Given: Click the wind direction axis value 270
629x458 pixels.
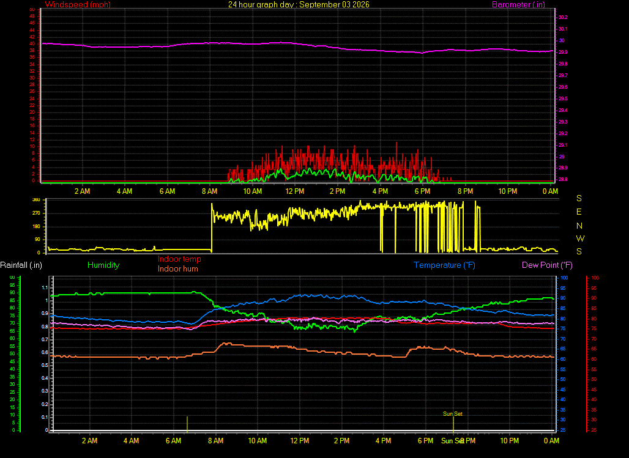Looking at the screenshot, I should [x=36, y=213].
